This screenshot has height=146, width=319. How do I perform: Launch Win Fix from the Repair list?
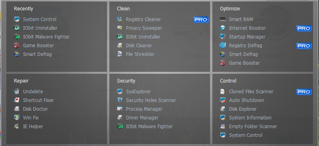pos(31,117)
